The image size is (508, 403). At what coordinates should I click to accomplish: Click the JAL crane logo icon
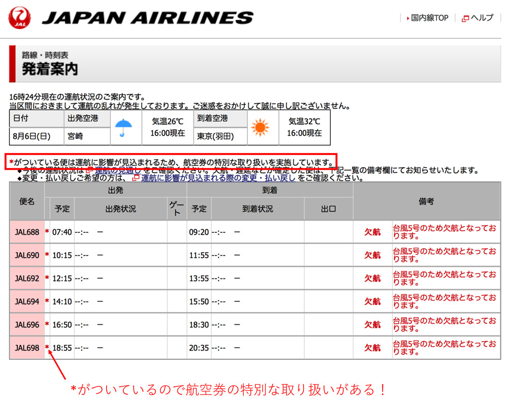[19, 18]
